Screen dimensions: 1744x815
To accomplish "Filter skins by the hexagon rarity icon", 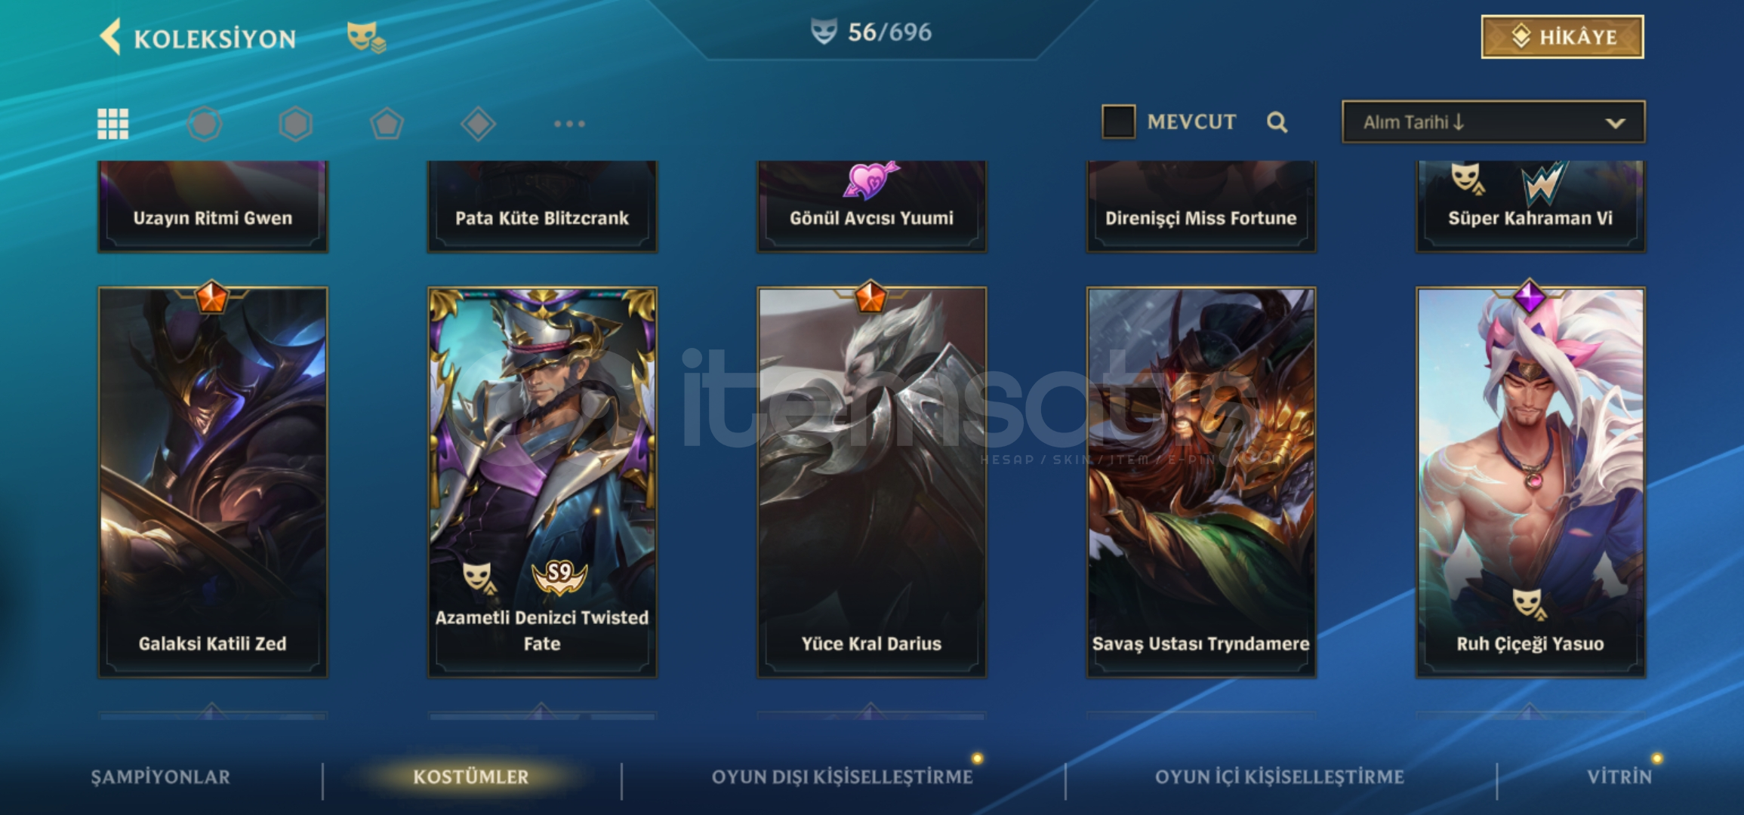I will tap(295, 124).
